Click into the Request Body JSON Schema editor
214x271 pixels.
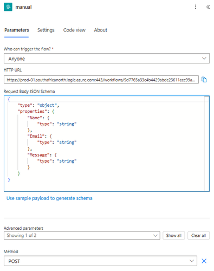click(107, 144)
